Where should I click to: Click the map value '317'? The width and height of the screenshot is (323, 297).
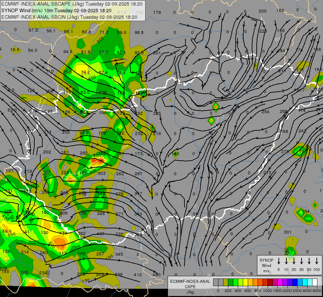[138, 194]
